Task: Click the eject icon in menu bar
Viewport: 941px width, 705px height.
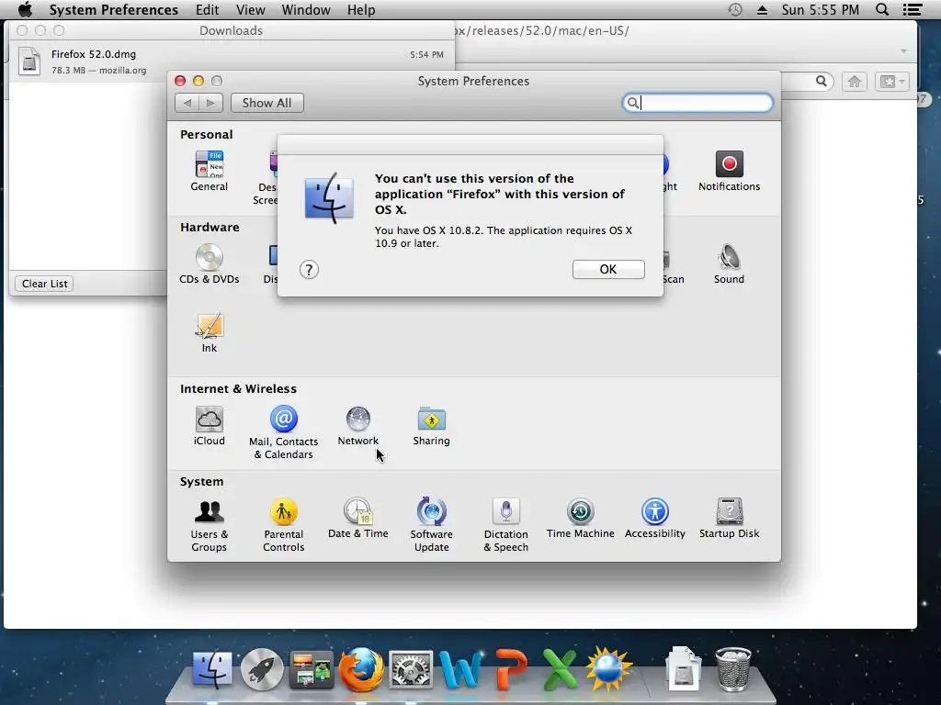Action: (x=762, y=10)
